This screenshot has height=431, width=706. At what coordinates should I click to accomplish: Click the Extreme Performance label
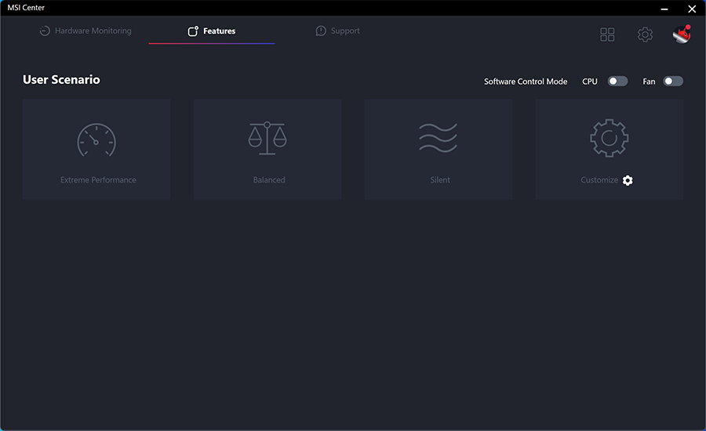(98, 180)
